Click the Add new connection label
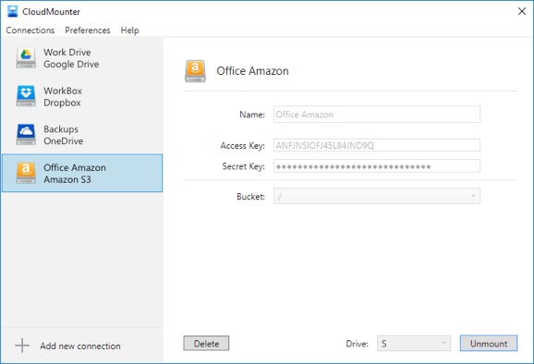 point(80,346)
